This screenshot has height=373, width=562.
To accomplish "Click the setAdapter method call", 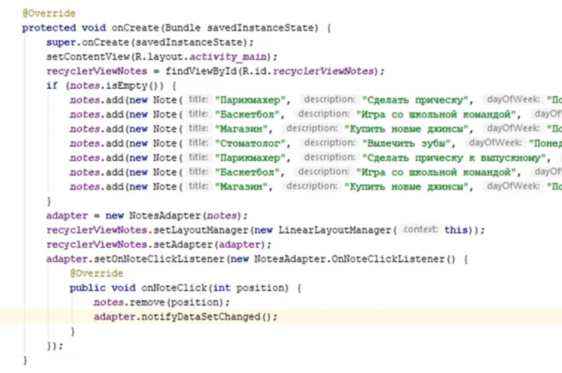I will (183, 244).
